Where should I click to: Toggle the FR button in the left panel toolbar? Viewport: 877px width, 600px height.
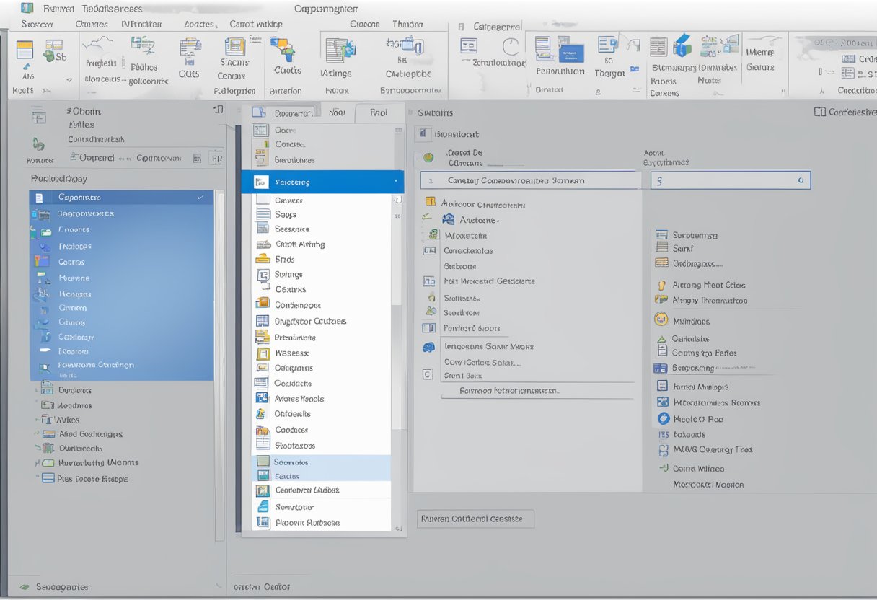pyautogui.click(x=215, y=158)
